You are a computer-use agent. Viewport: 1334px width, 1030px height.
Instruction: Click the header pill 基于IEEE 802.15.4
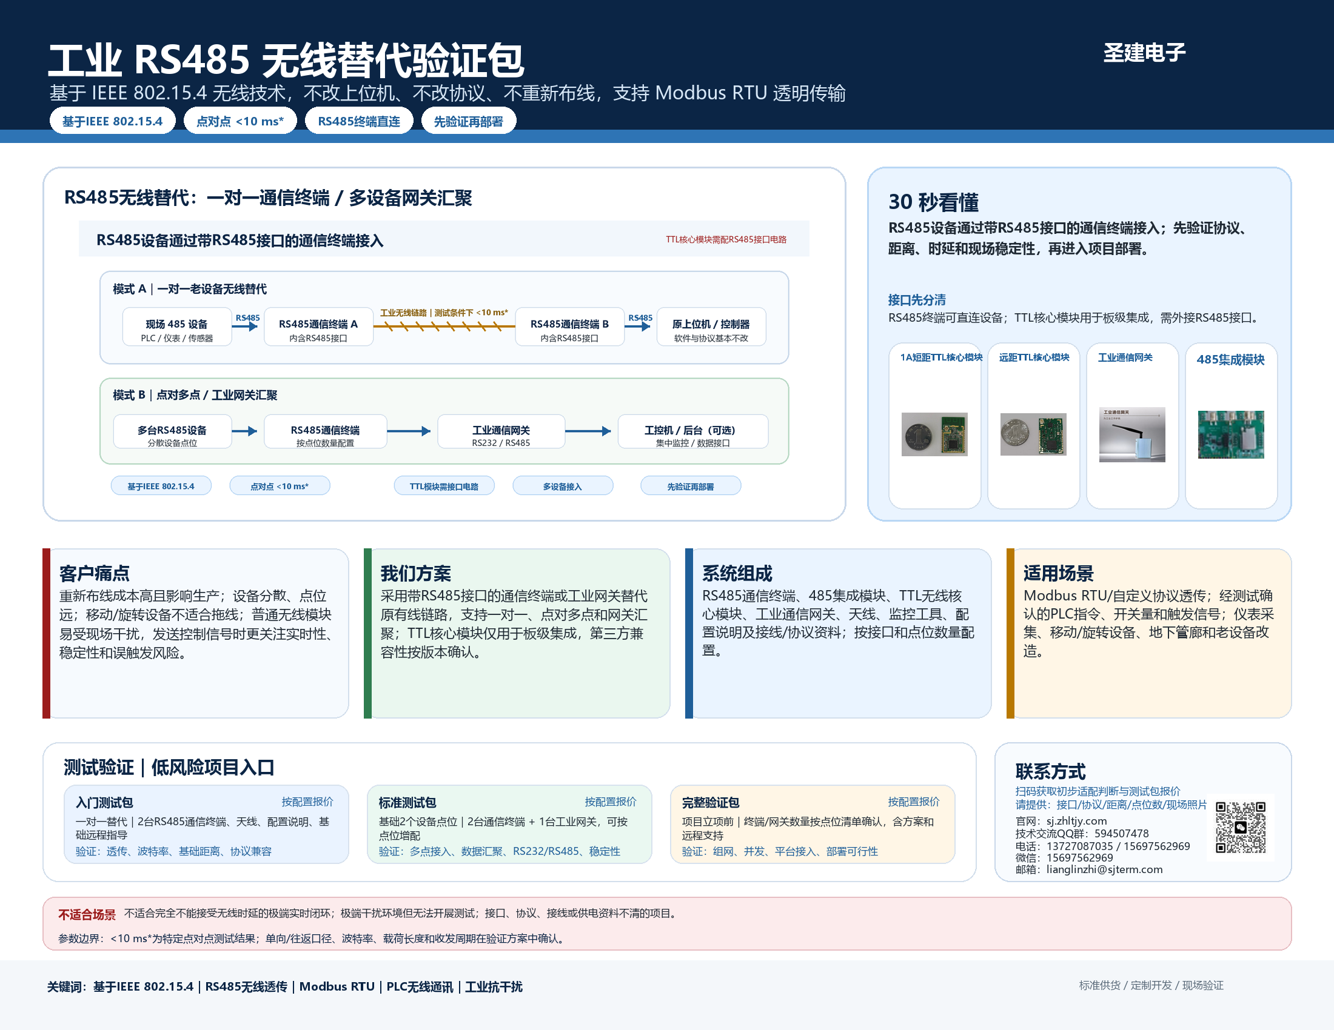click(112, 121)
